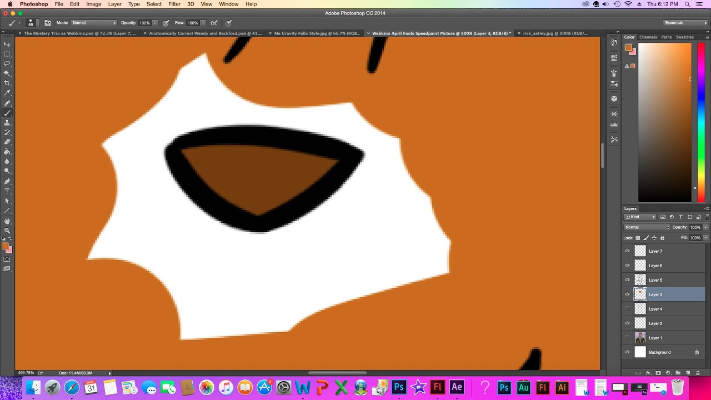Viewport: 711px width, 400px height.
Task: Open the Flow slider arrow
Action: coord(203,23)
